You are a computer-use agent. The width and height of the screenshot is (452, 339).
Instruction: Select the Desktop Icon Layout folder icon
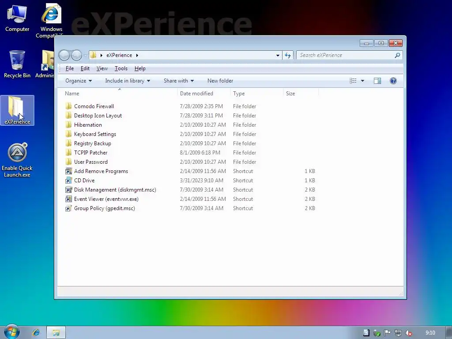point(68,115)
